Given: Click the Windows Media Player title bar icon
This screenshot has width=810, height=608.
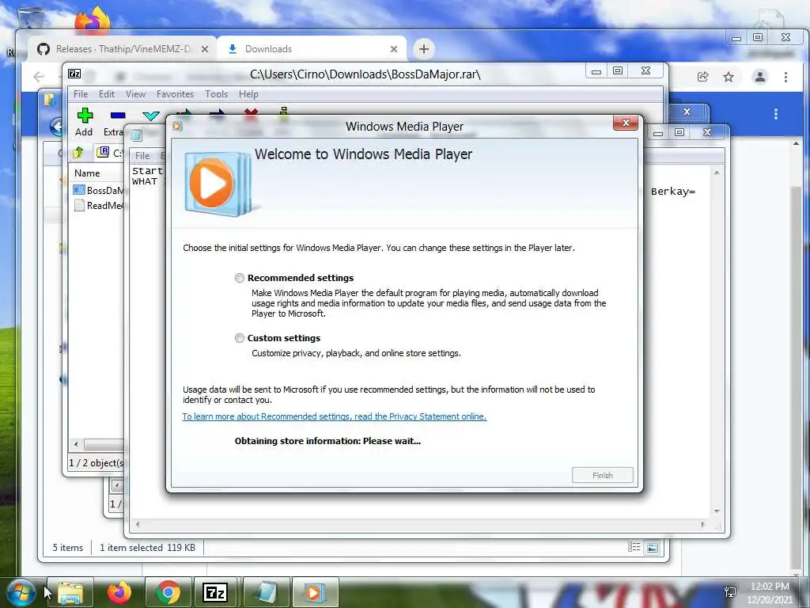Looking at the screenshot, I should (x=178, y=126).
